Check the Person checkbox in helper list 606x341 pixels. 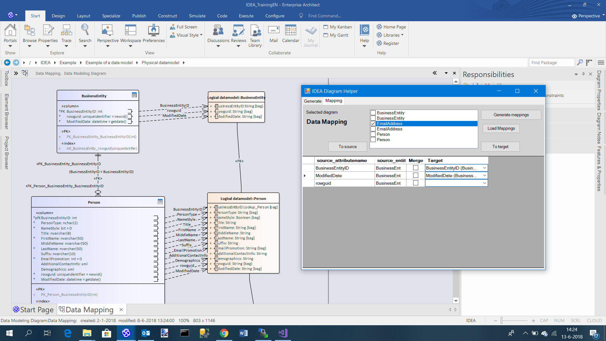coord(373,135)
